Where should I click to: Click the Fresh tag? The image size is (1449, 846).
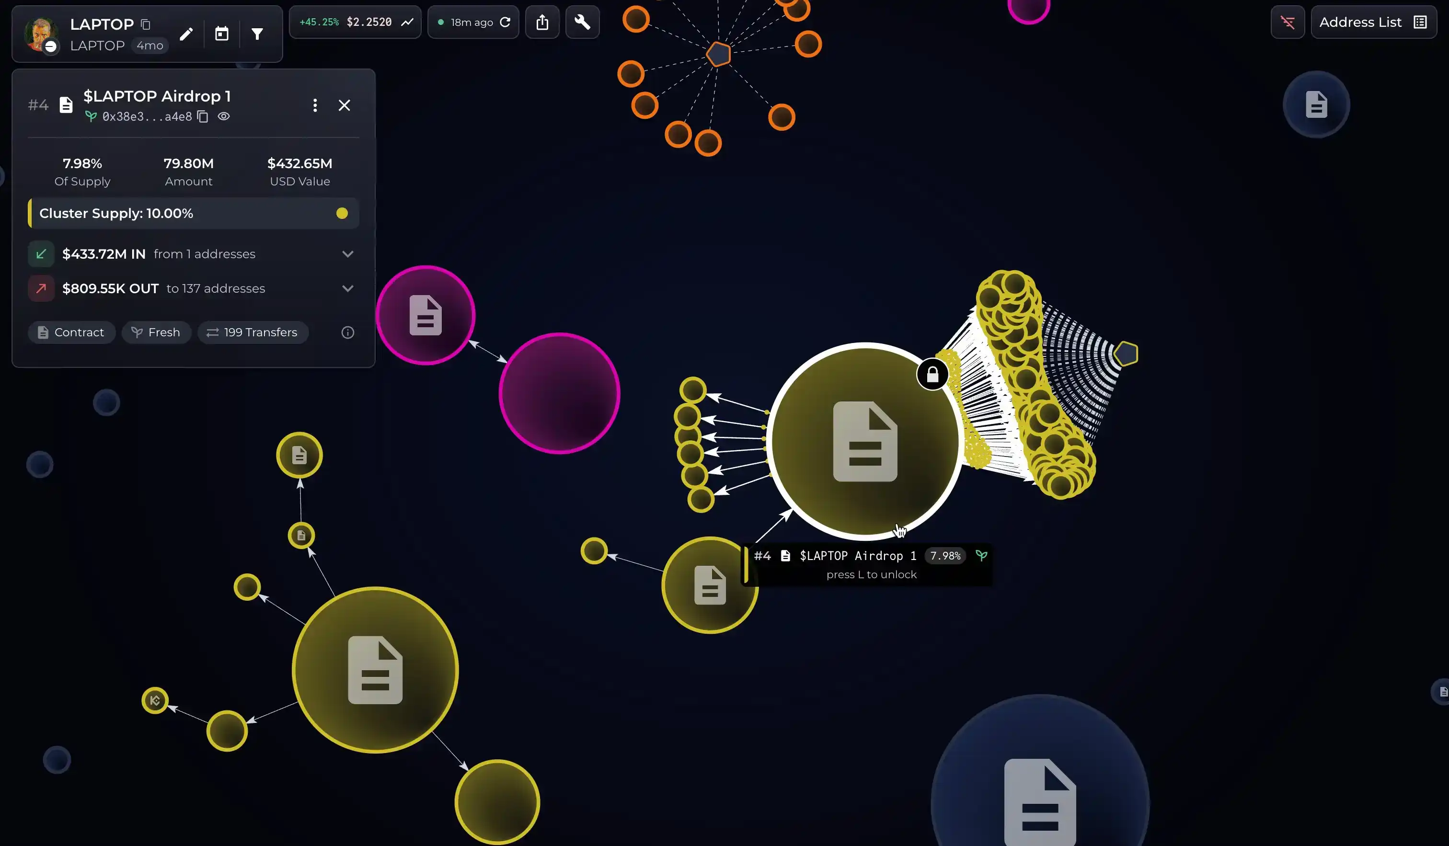156,332
